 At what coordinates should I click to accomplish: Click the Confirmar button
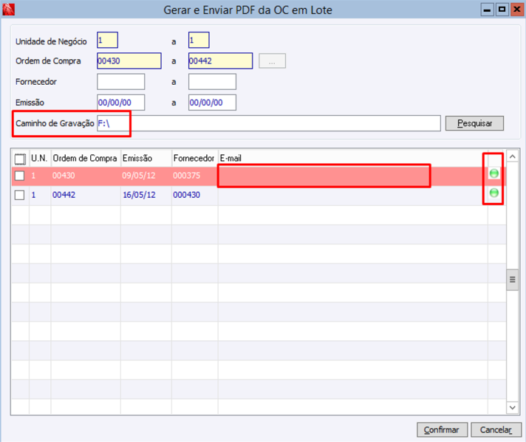click(x=442, y=429)
